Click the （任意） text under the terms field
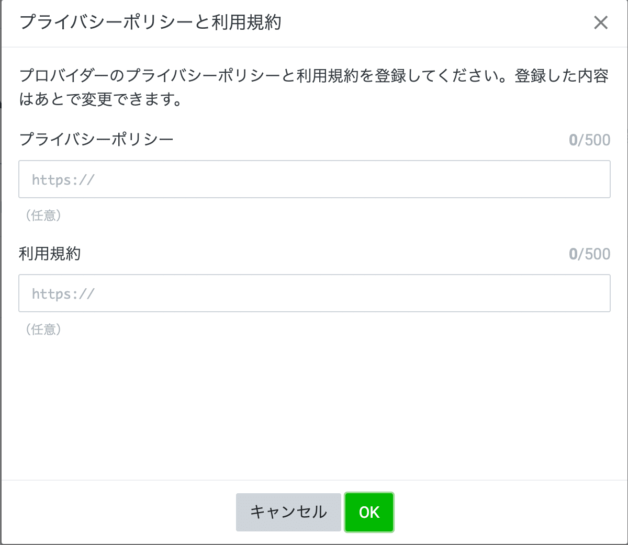Viewport: 628px width, 545px height. (43, 329)
